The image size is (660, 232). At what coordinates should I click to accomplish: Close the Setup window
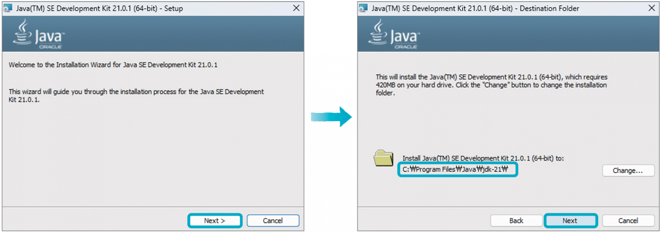296,8
